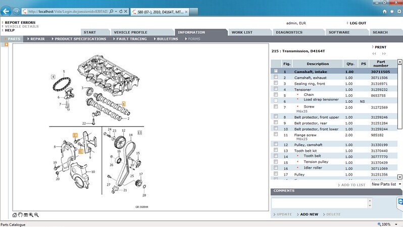Check the Idler roller checkbox
The image size is (403, 227).
tap(276, 167)
